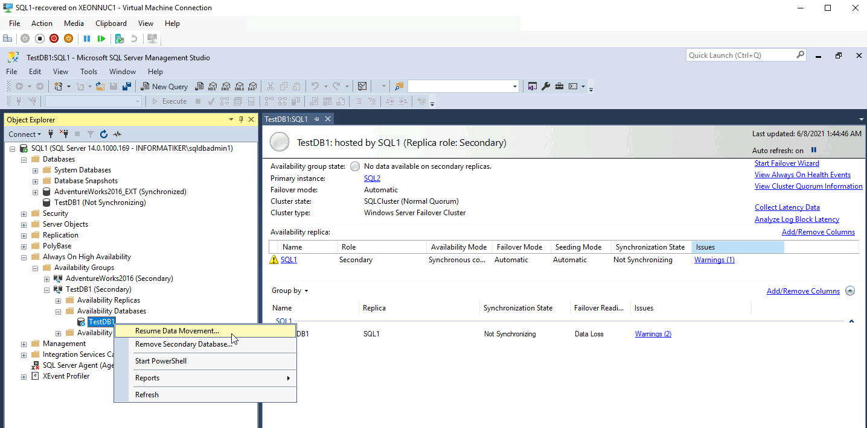This screenshot has height=428, width=867.
Task: Collapse the SQL1 group with the round arrow
Action: [x=850, y=291]
